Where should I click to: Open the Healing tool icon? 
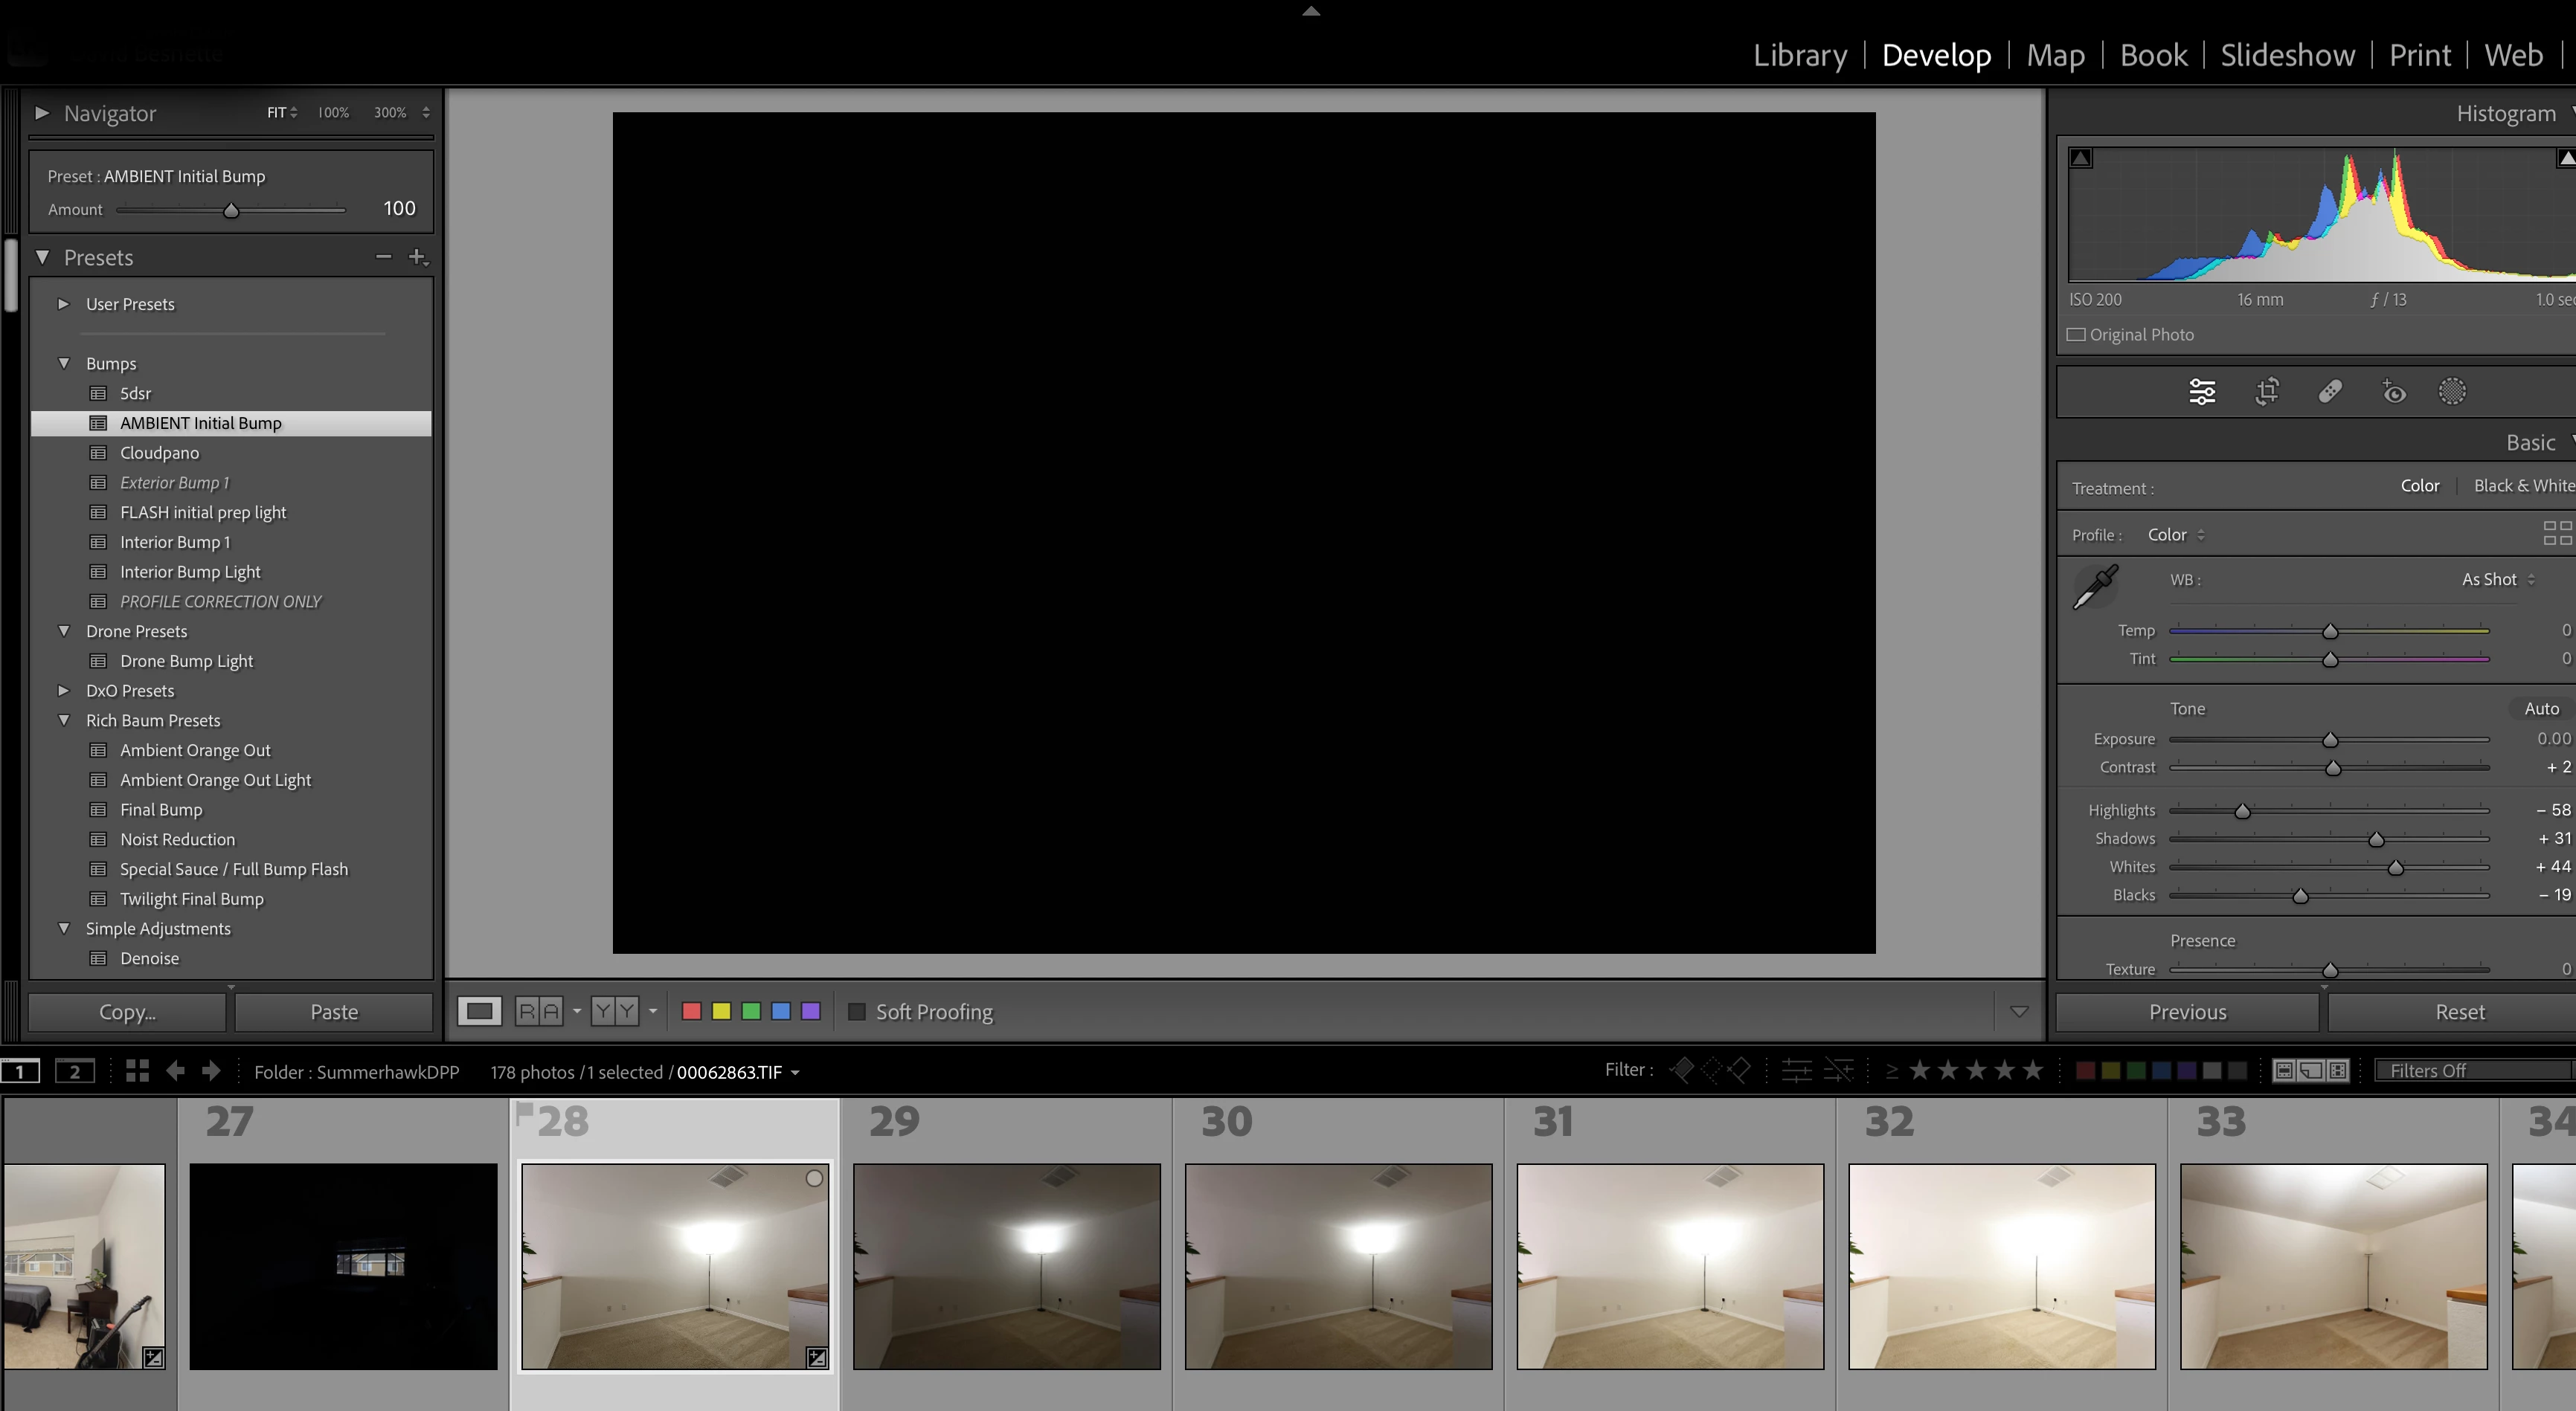(2330, 392)
